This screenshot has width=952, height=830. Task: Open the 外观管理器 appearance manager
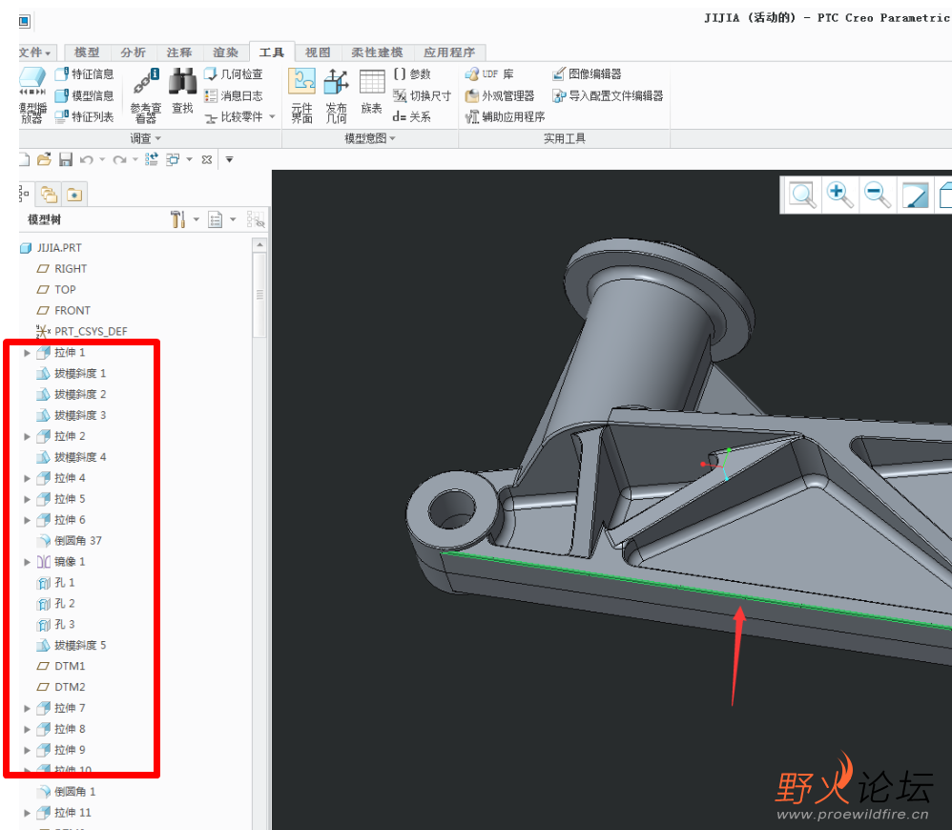tap(500, 95)
